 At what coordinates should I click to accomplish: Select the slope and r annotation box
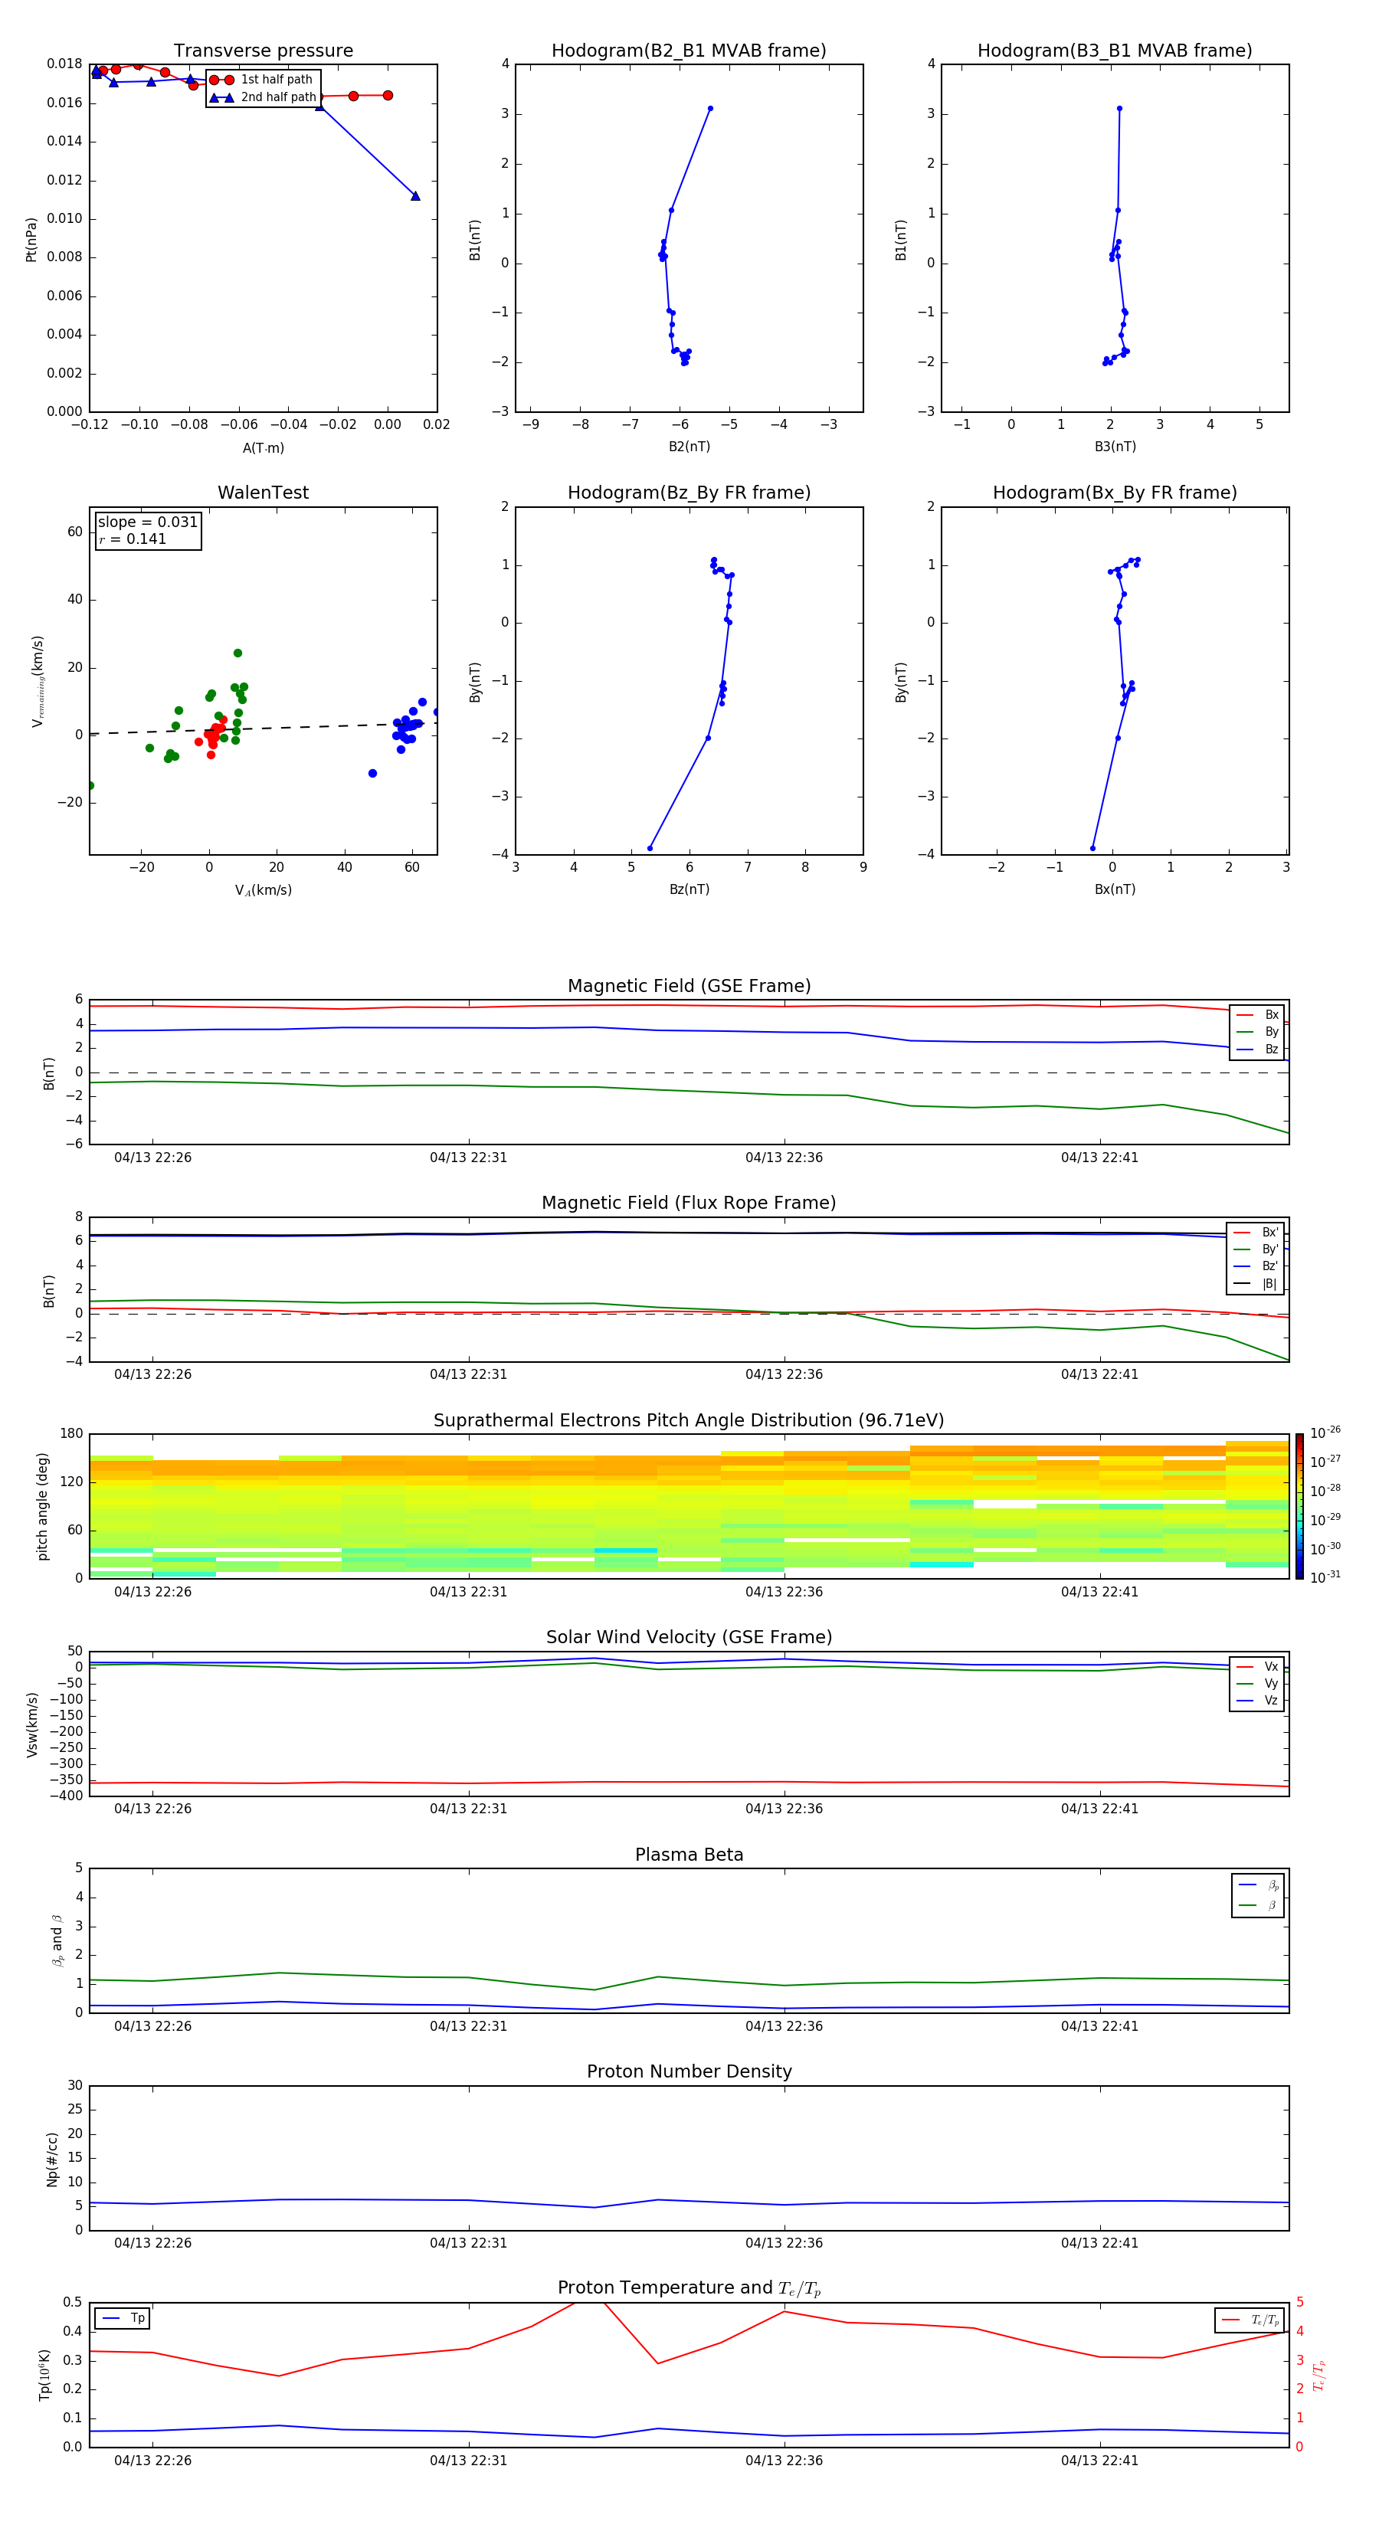[x=148, y=531]
